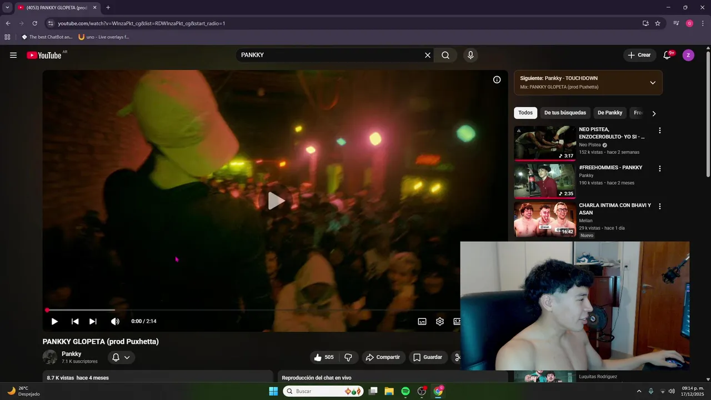Select the De tus búsquedas chip
Screen dimensions: 711x400
(x=565, y=113)
